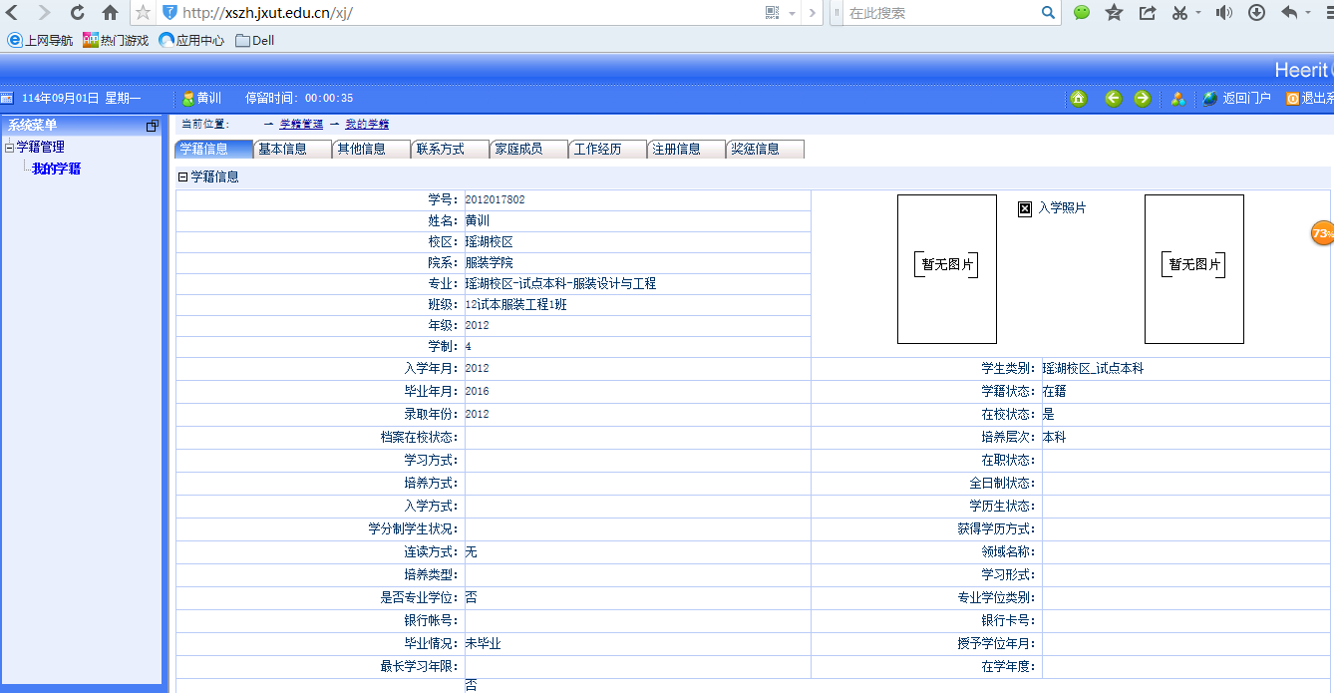Open the QR code icon in the address bar
Viewport: 1334px width, 693px height.
coord(772,13)
